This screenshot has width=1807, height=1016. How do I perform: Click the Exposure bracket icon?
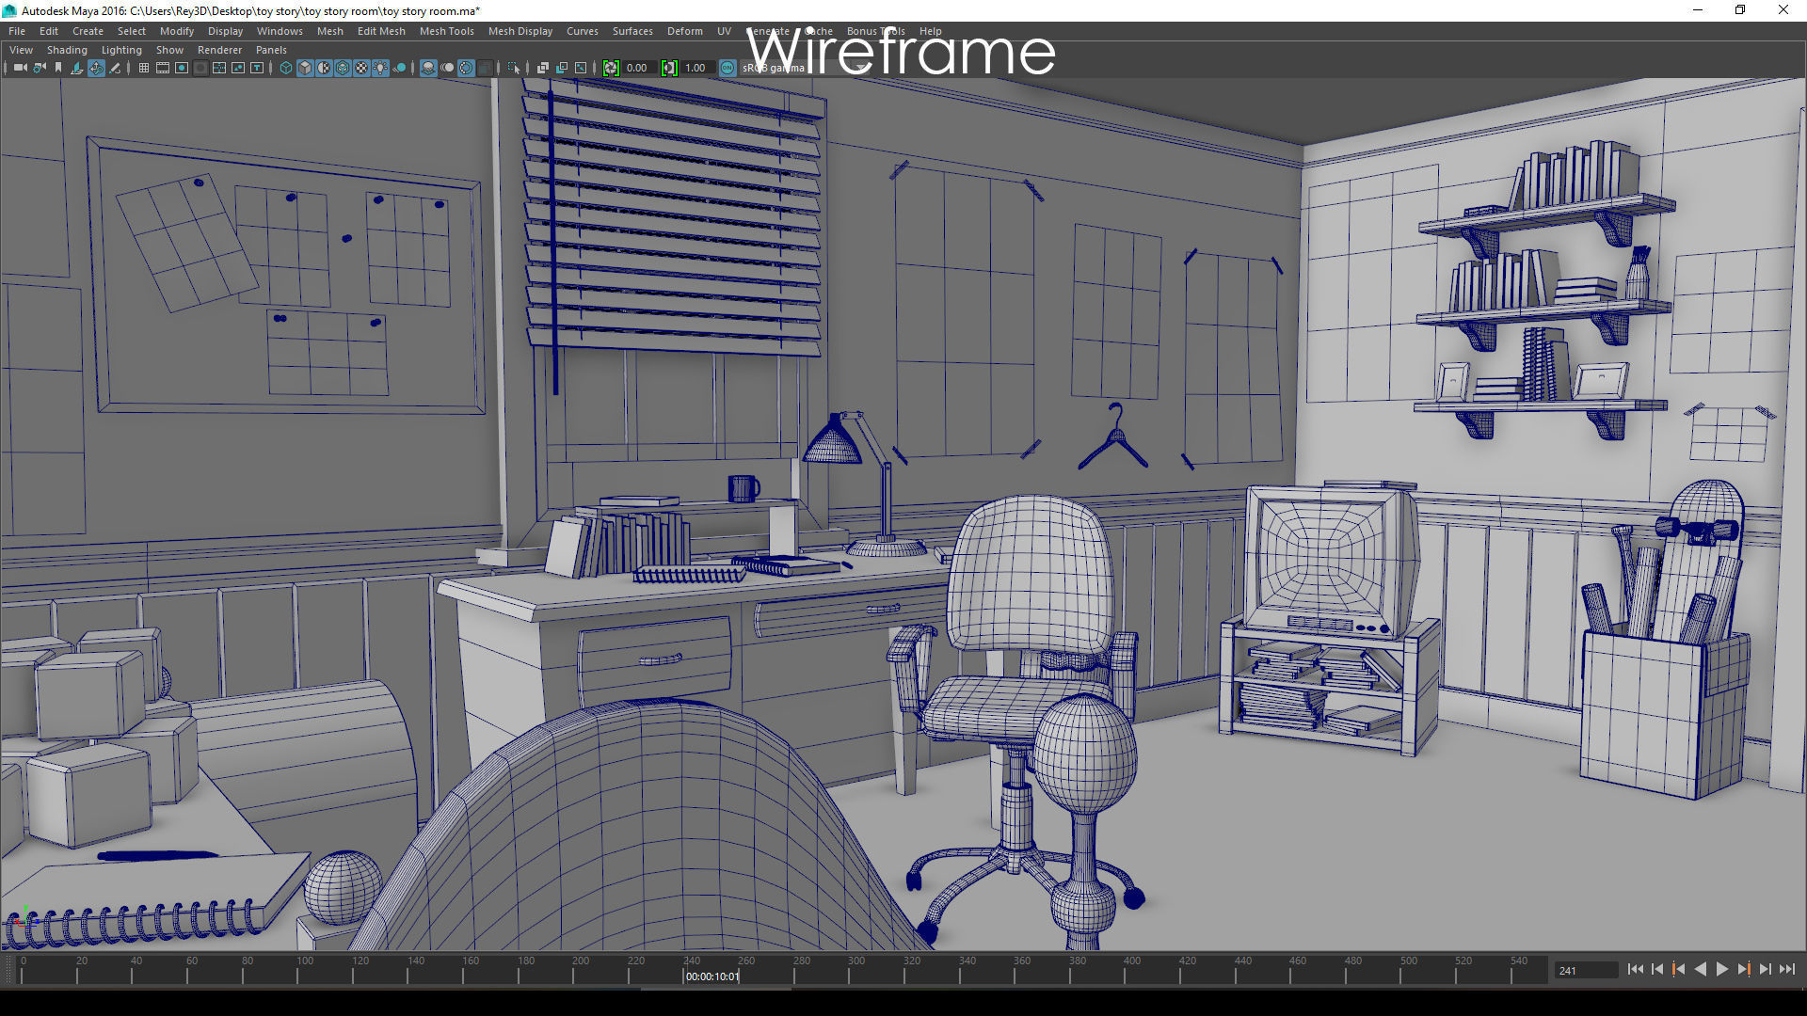tap(611, 68)
